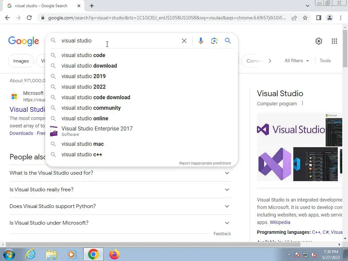Click the network tray icon
The width and height of the screenshot is (348, 261).
point(306,255)
